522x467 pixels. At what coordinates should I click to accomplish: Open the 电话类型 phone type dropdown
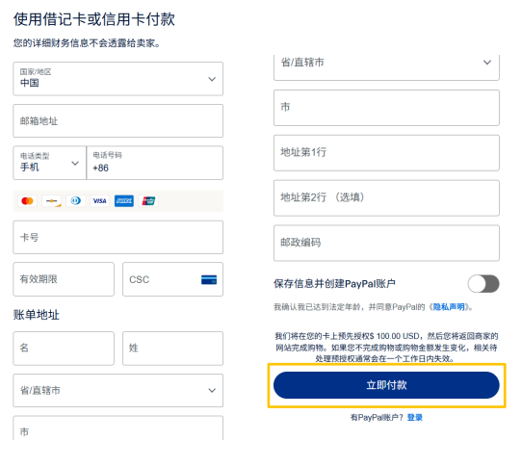pos(50,163)
